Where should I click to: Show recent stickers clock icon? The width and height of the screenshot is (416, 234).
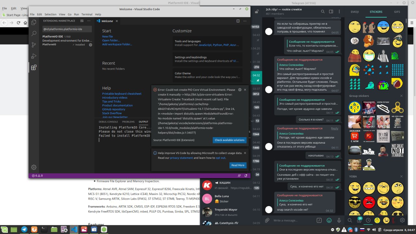click(x=368, y=220)
